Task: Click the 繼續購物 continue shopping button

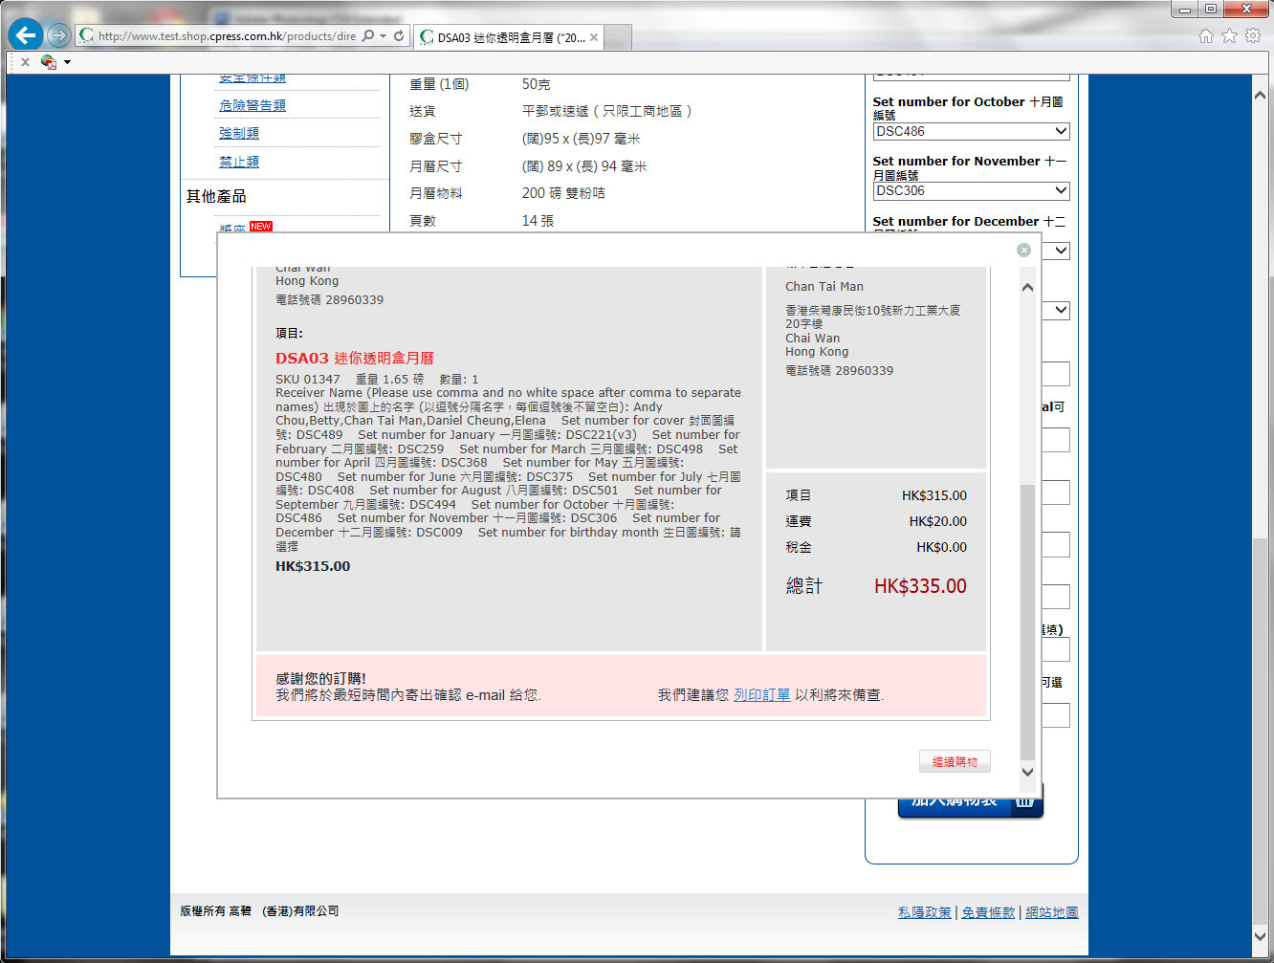Action: point(955,761)
